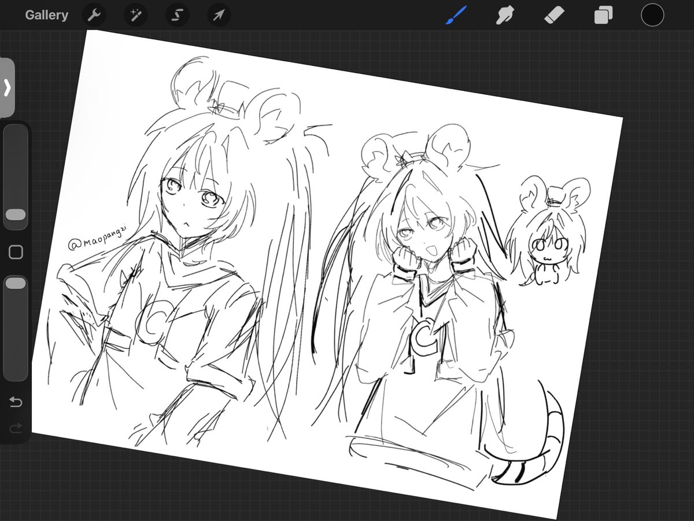Viewport: 694px width, 521px height.
Task: Tap the square modify button in sidebar
Action: 16,252
